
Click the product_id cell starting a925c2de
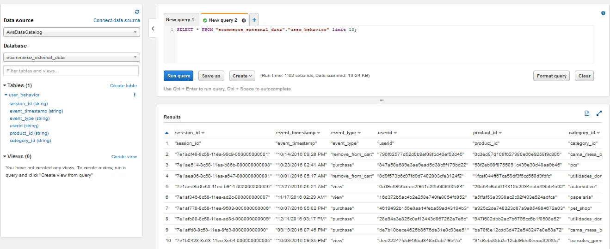[x=519, y=208]
